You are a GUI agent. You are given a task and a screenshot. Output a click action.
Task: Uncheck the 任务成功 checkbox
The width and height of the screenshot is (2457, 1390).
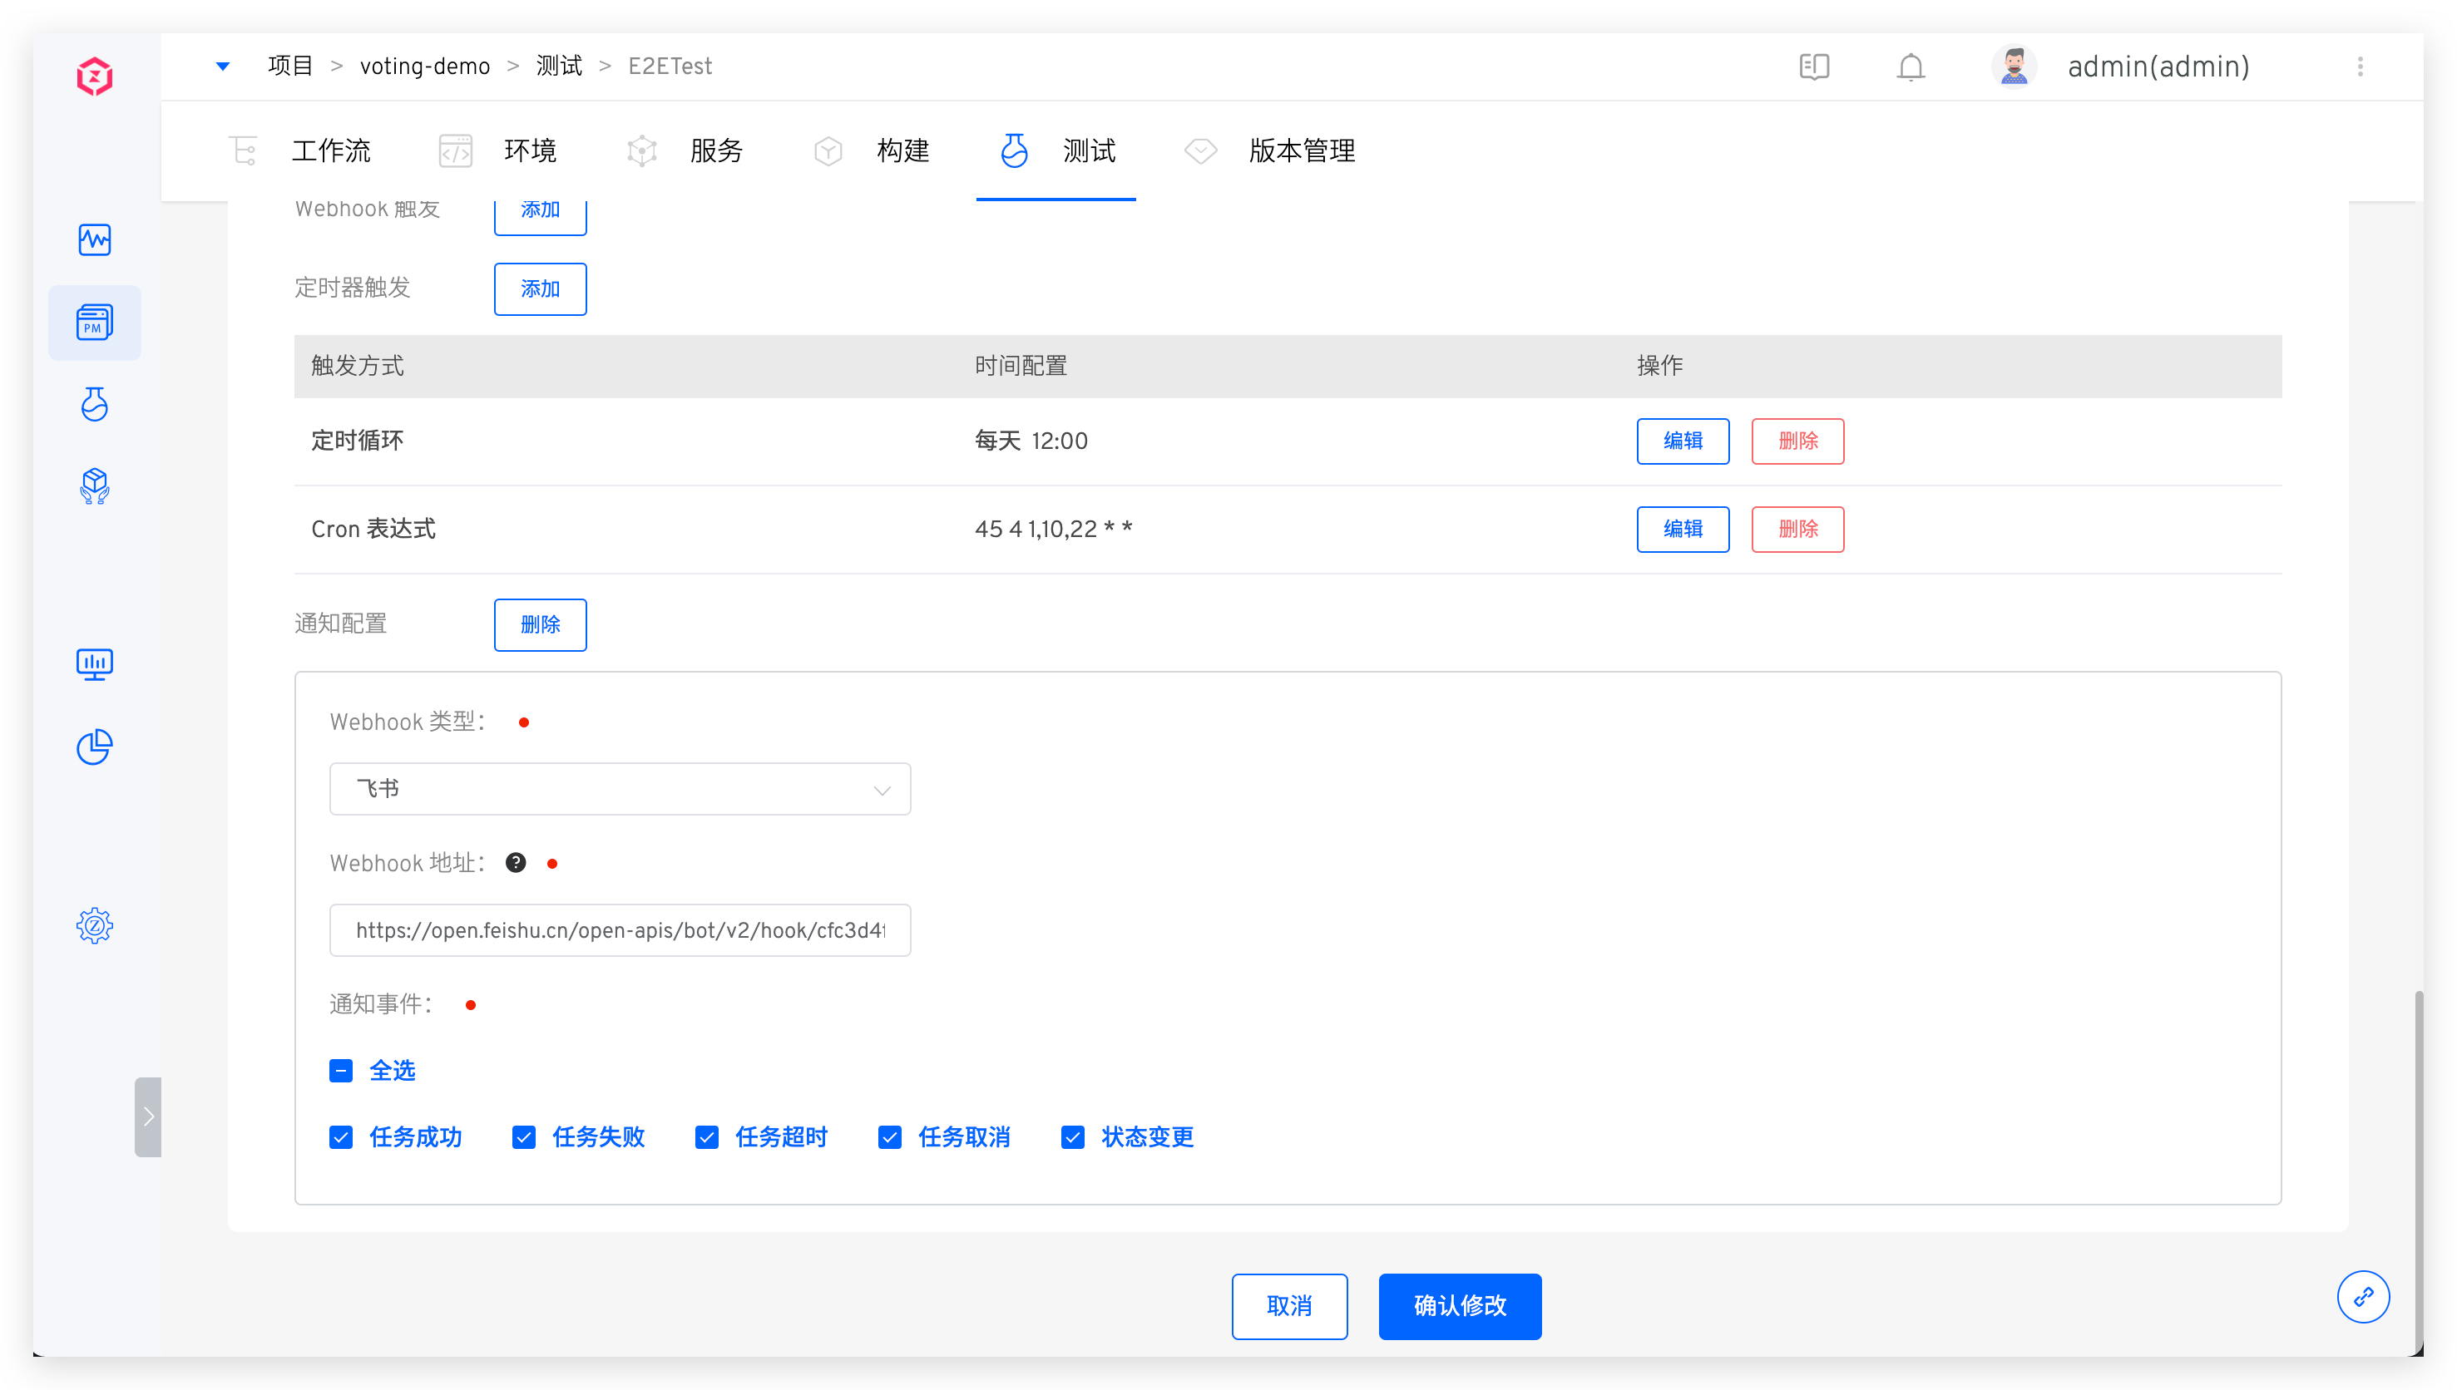tap(341, 1137)
